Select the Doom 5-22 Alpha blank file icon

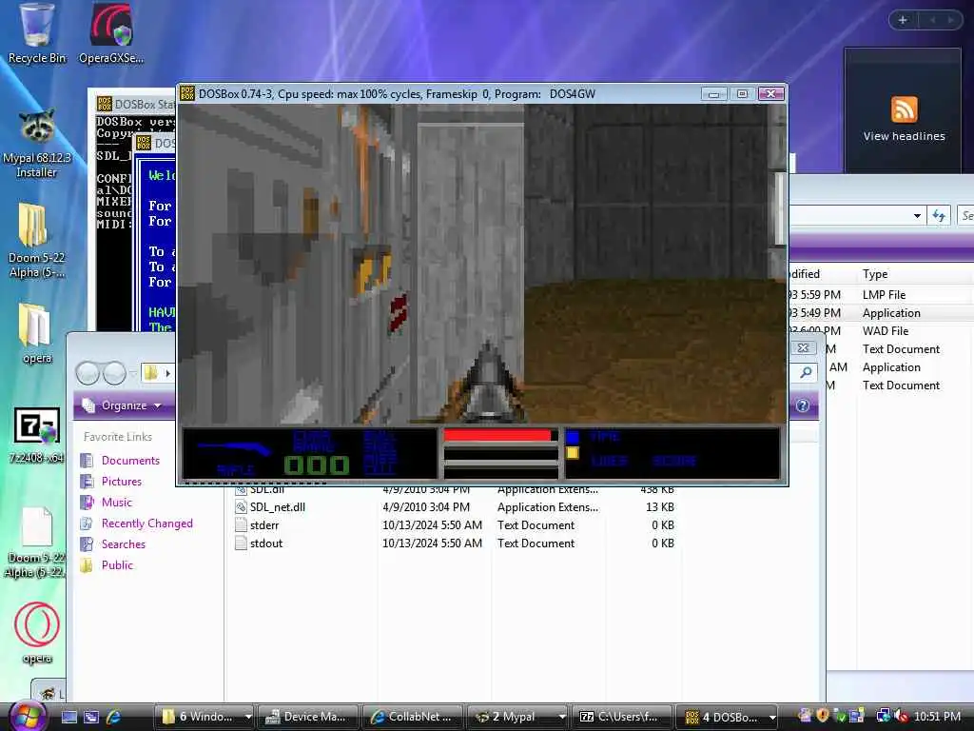pos(37,543)
